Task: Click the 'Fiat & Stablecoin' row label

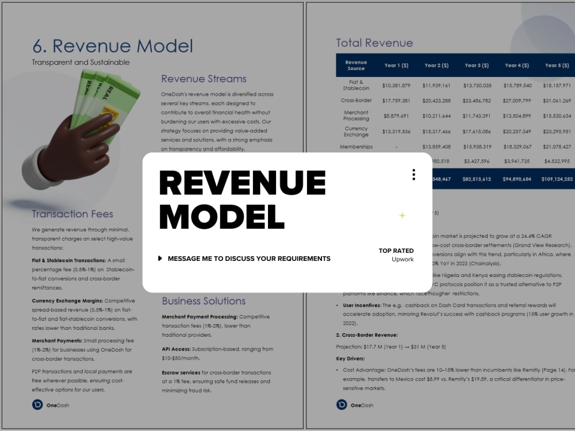Action: [356, 85]
